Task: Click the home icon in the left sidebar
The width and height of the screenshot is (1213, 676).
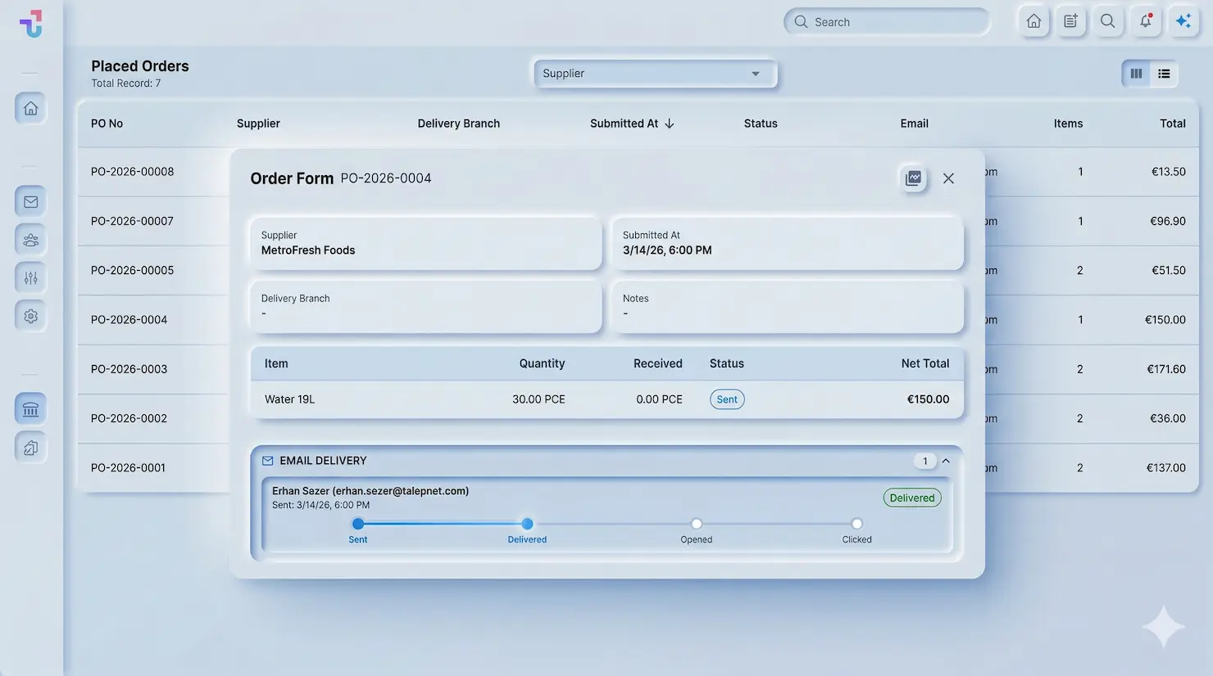Action: tap(30, 108)
